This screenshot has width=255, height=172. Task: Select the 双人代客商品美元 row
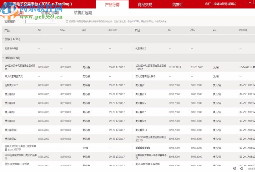[x=67, y=76]
